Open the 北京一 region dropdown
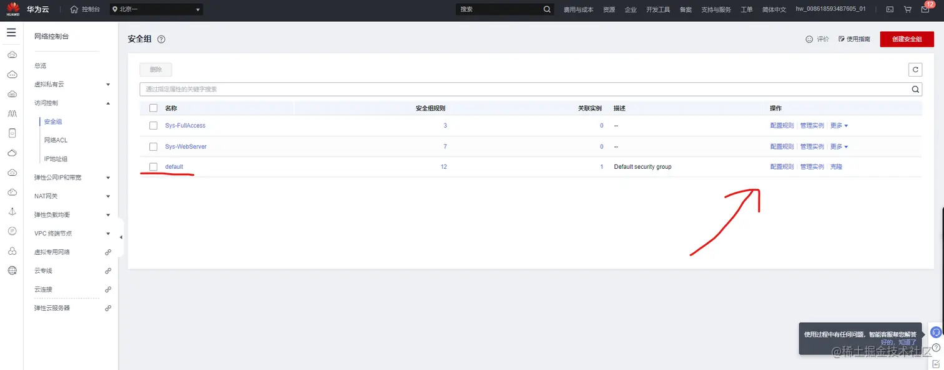The width and height of the screenshot is (944, 370). [x=156, y=9]
